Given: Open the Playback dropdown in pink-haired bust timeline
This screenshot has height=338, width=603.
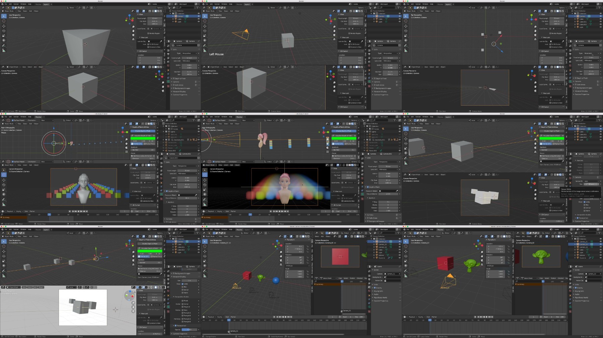Looking at the screenshot, I should (x=212, y=211).
